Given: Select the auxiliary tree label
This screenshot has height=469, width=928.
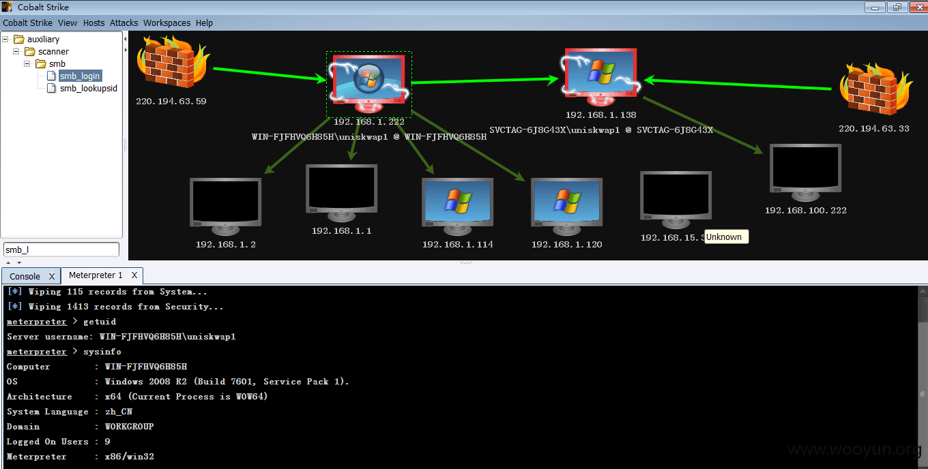Looking at the screenshot, I should pyautogui.click(x=44, y=40).
